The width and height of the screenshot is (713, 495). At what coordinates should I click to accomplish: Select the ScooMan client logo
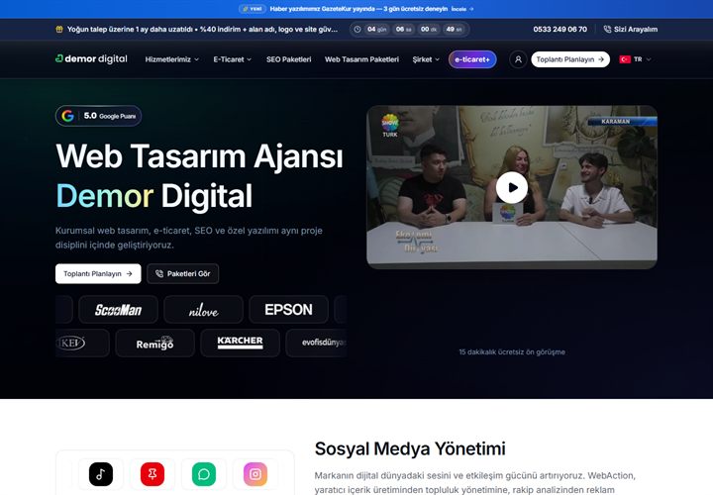click(118, 310)
